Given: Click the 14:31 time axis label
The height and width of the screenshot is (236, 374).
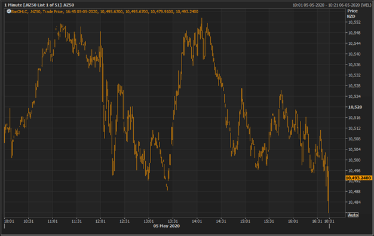Looking at the screenshot, I should click(221, 221).
